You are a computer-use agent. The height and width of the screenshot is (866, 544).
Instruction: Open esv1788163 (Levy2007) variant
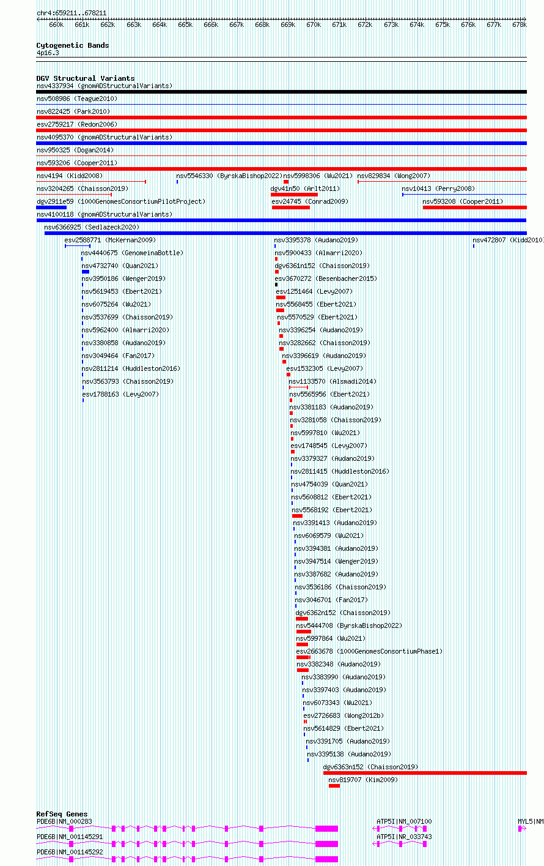click(x=120, y=394)
